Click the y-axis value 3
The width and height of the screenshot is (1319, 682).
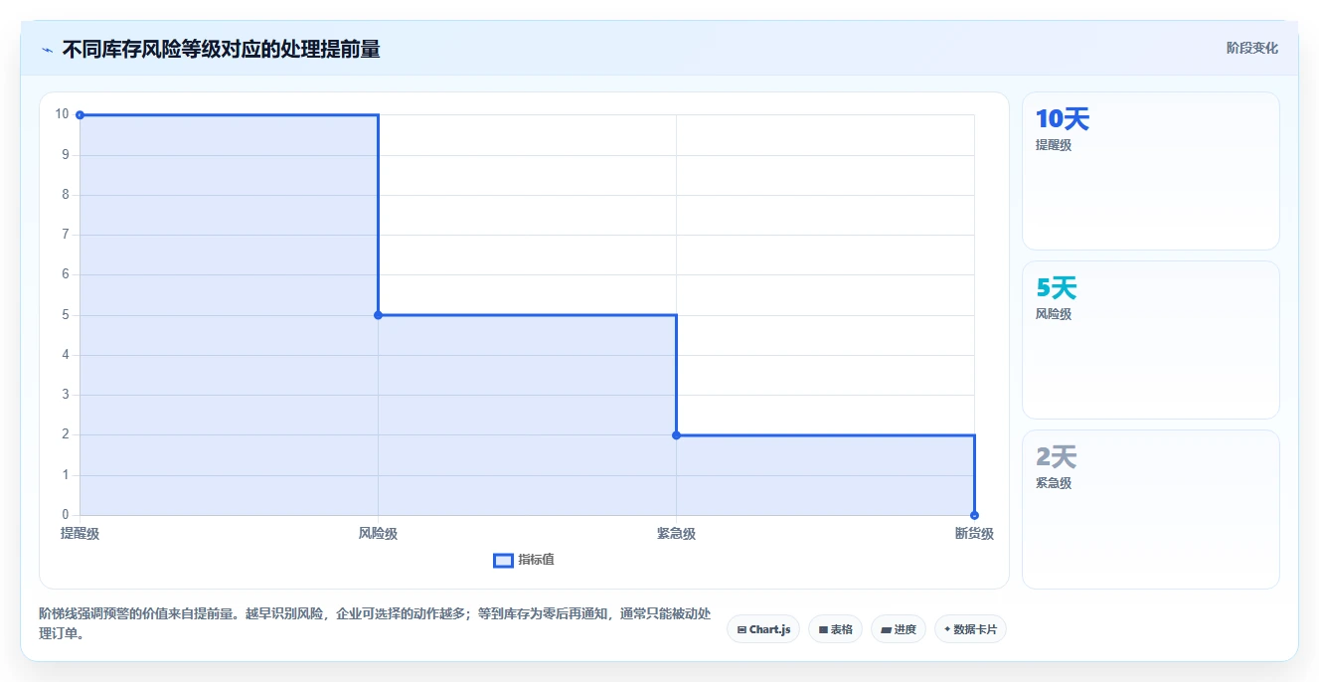point(66,395)
